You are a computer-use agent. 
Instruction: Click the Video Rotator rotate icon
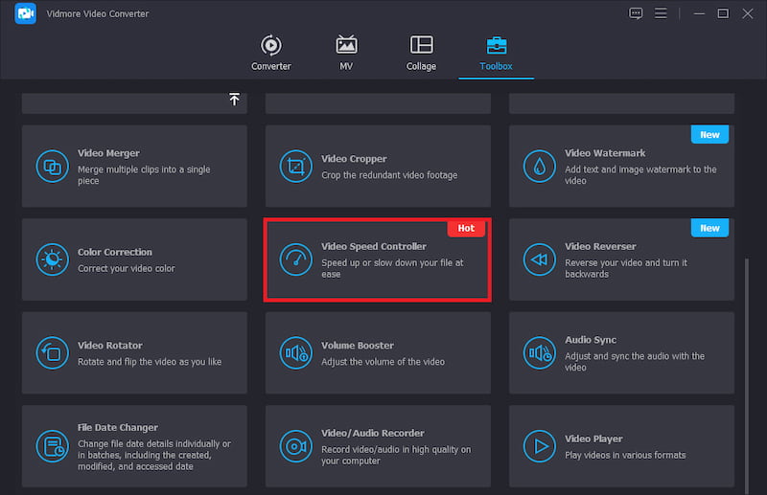53,352
